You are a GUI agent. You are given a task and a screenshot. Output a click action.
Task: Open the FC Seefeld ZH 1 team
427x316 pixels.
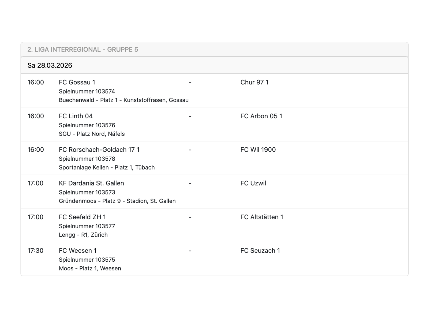pos(82,217)
